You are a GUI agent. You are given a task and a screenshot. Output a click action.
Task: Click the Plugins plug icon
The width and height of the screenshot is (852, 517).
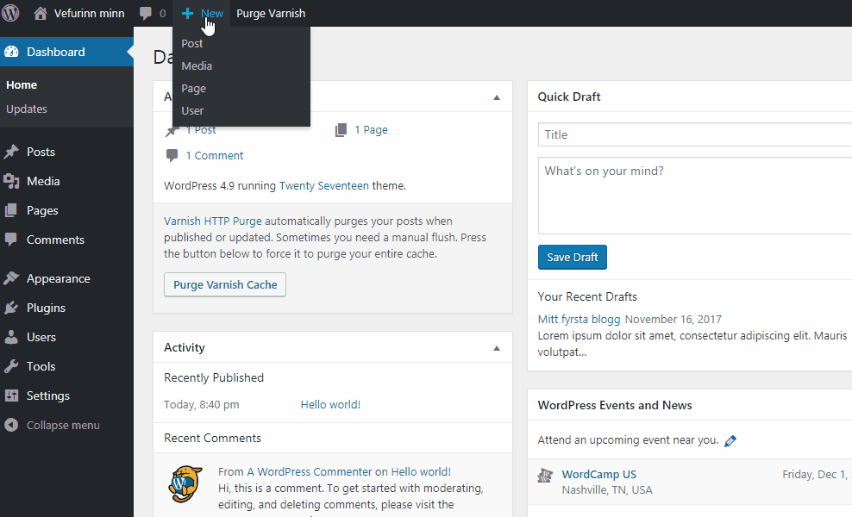[x=11, y=308]
